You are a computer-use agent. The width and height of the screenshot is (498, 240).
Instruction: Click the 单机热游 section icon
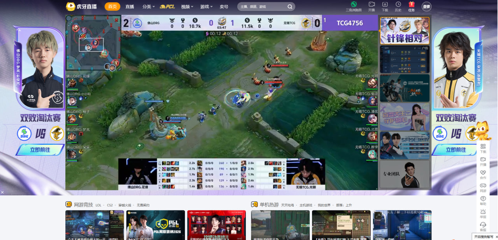(x=254, y=204)
